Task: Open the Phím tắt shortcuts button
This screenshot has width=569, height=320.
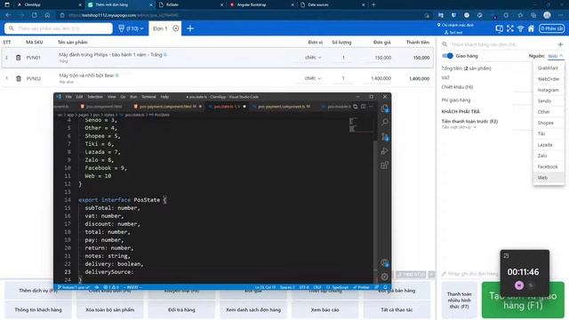Action: click(x=551, y=28)
